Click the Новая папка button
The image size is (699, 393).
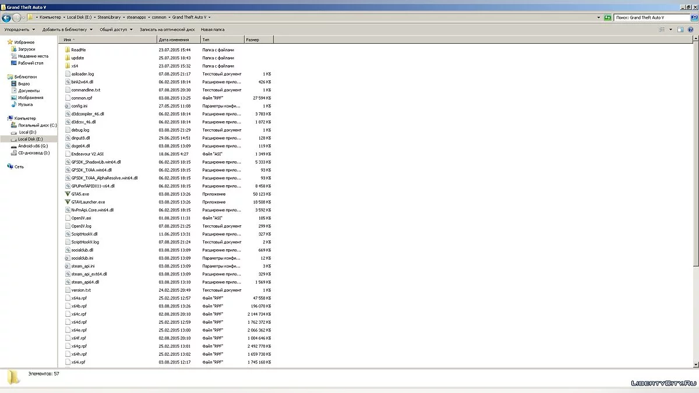(x=213, y=29)
